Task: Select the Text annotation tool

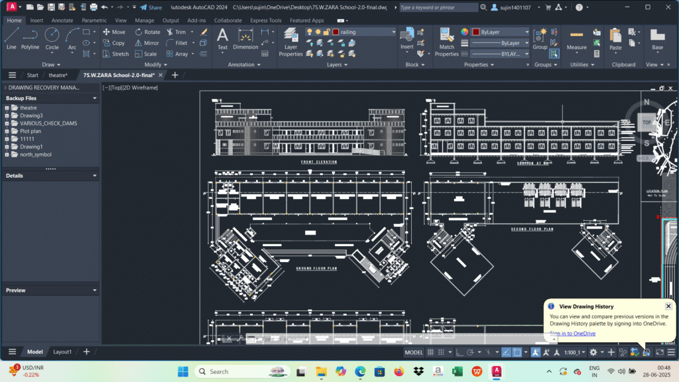Action: click(222, 38)
